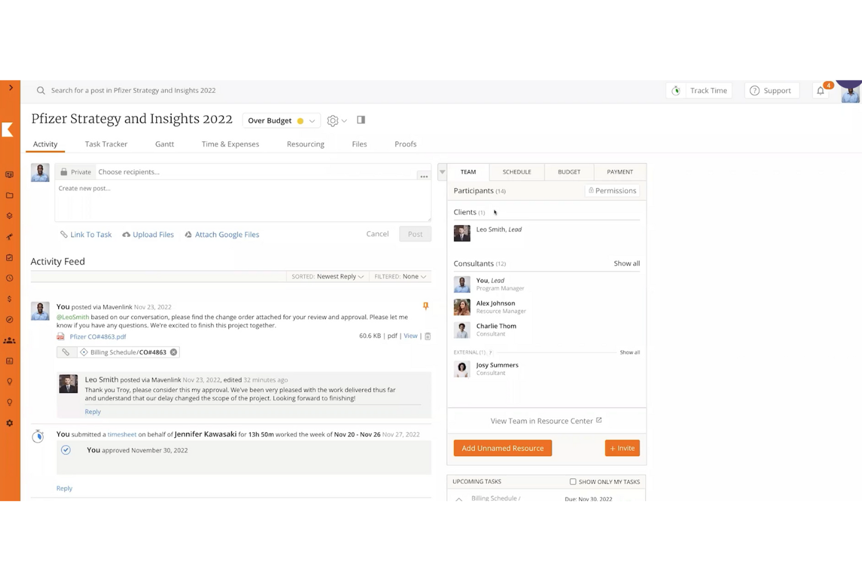Image resolution: width=862 pixels, height=575 pixels.
Task: Open the folder icon in the sidebar
Action: [x=9, y=196]
